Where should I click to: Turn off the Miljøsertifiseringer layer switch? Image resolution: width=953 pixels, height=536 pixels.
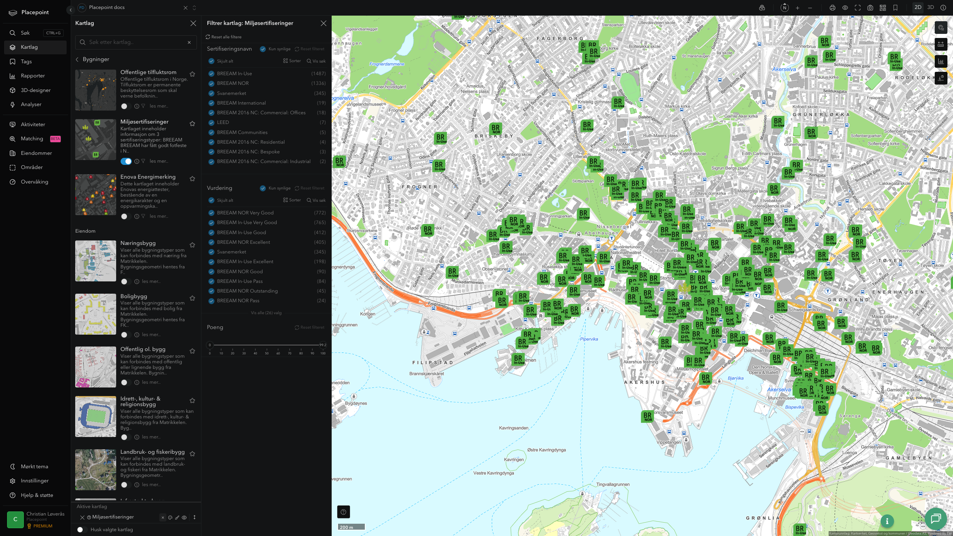[x=126, y=161]
